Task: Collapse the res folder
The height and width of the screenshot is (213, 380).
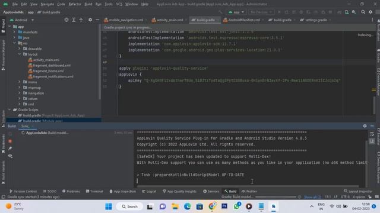Action: pyautogui.click(x=14, y=43)
